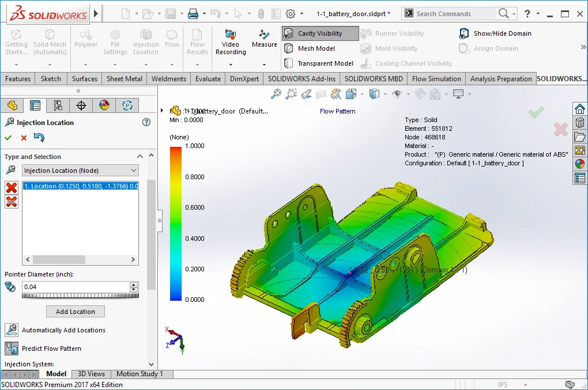Image resolution: width=588 pixels, height=390 pixels.
Task: Click the Predict Flow Pattern icon
Action: 12,349
